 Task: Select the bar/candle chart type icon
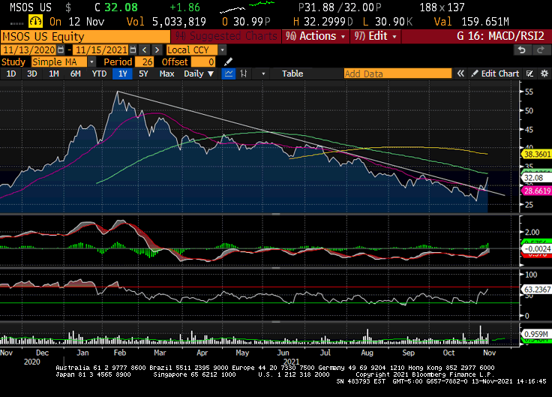(243, 74)
